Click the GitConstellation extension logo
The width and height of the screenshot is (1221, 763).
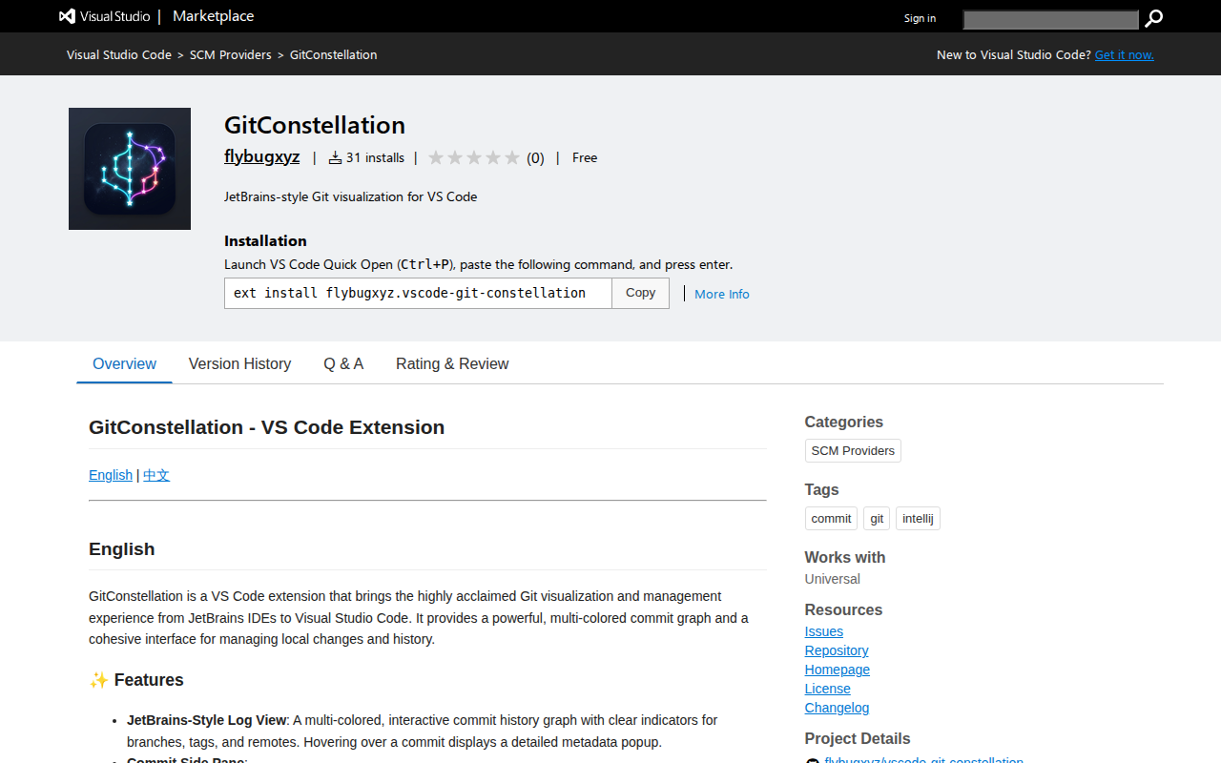coord(130,169)
